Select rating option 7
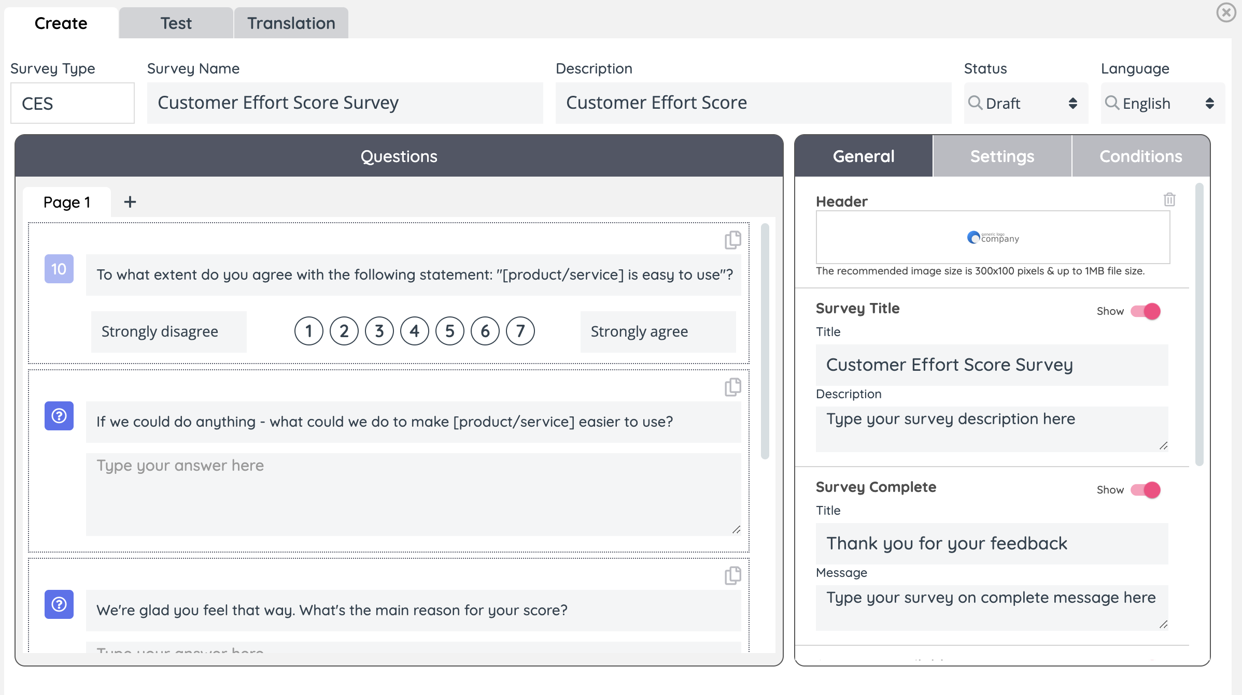Image resolution: width=1242 pixels, height=695 pixels. [x=520, y=331]
